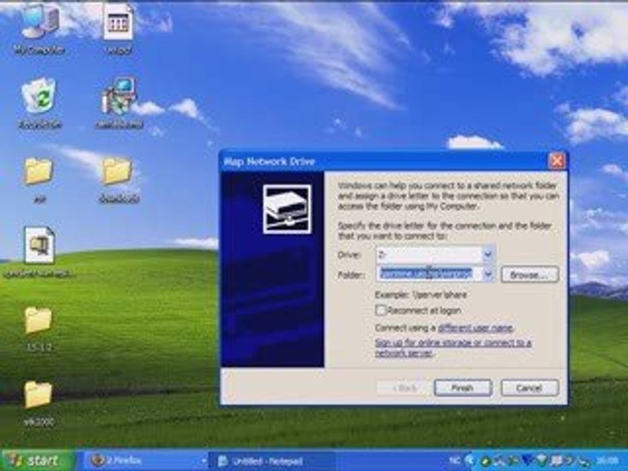This screenshot has height=471, width=628.
Task: Open 'Sign up for online storage' link
Action: pos(453,347)
